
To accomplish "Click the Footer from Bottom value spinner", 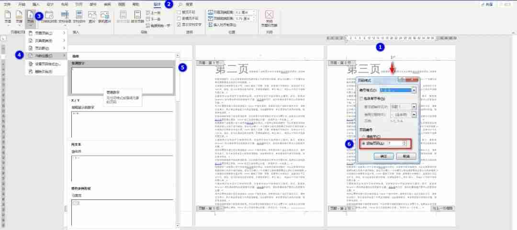I will (x=253, y=19).
